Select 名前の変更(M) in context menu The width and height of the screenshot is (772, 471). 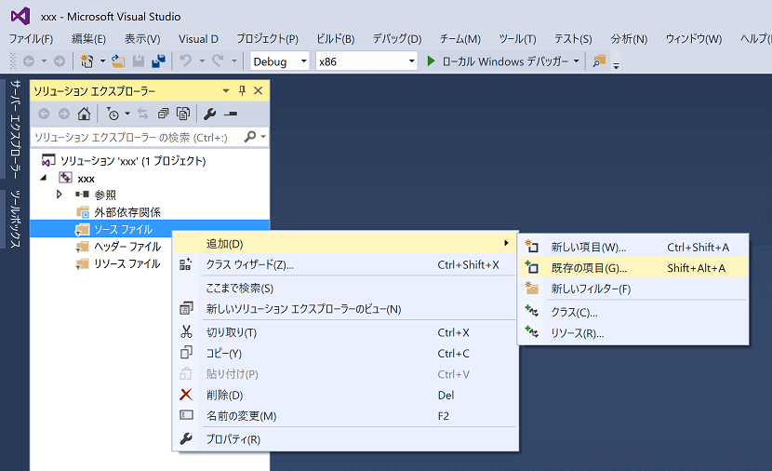coord(345,416)
